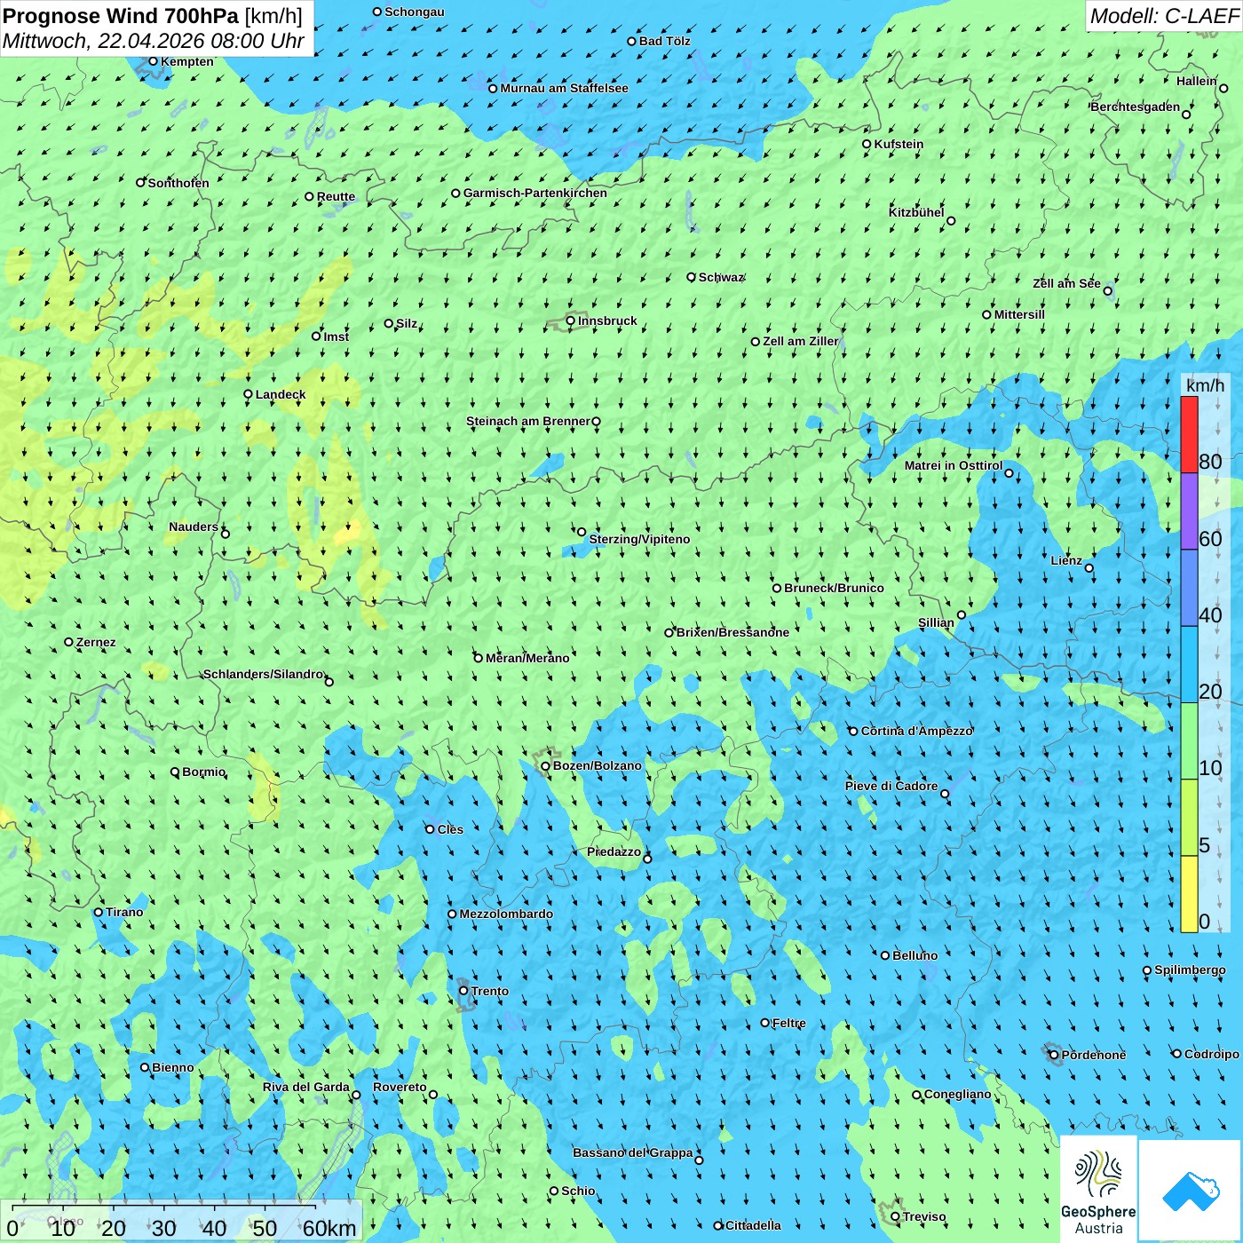Click the Trento city marker
The width and height of the screenshot is (1243, 1243).
(463, 991)
